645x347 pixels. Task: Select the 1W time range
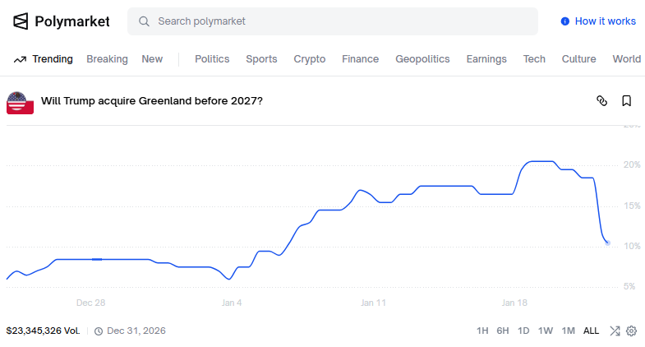click(546, 331)
